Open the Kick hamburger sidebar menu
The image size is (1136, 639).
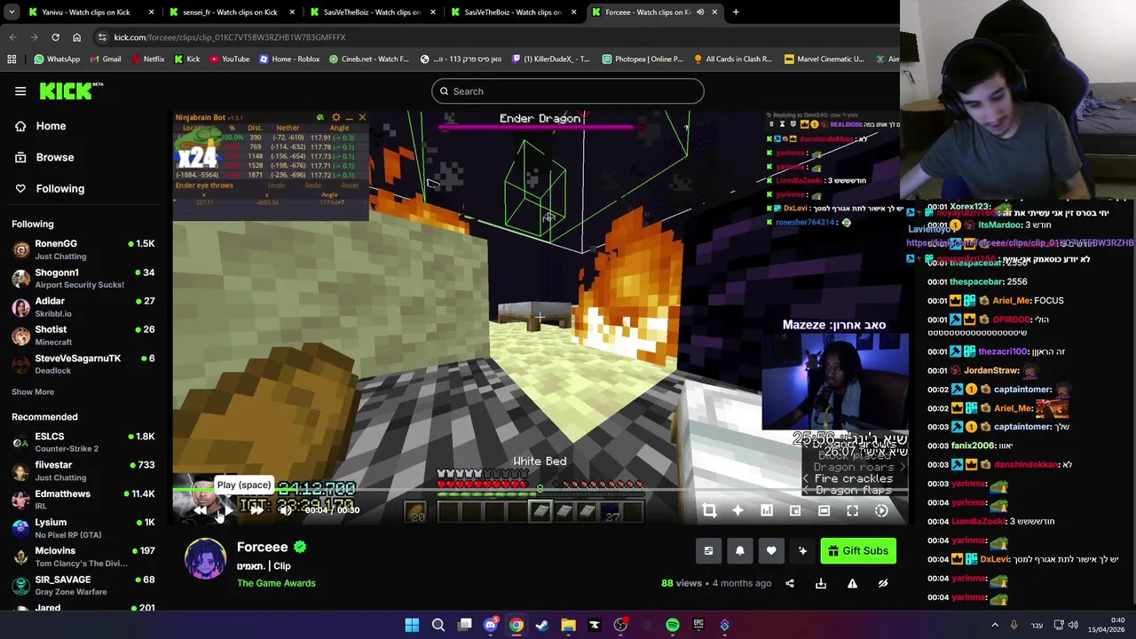20,91
